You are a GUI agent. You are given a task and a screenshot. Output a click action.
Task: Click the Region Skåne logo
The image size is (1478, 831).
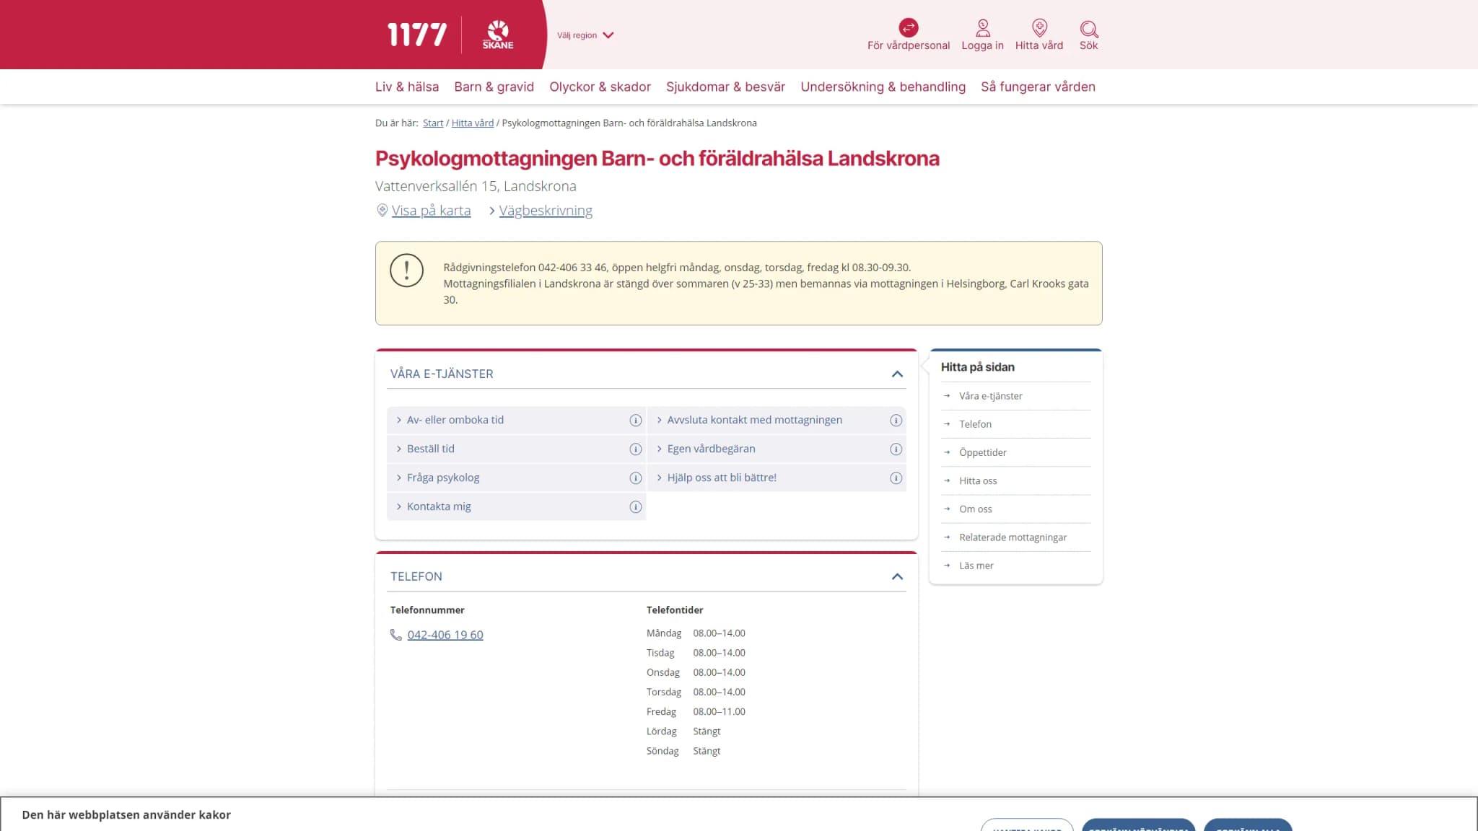click(498, 35)
